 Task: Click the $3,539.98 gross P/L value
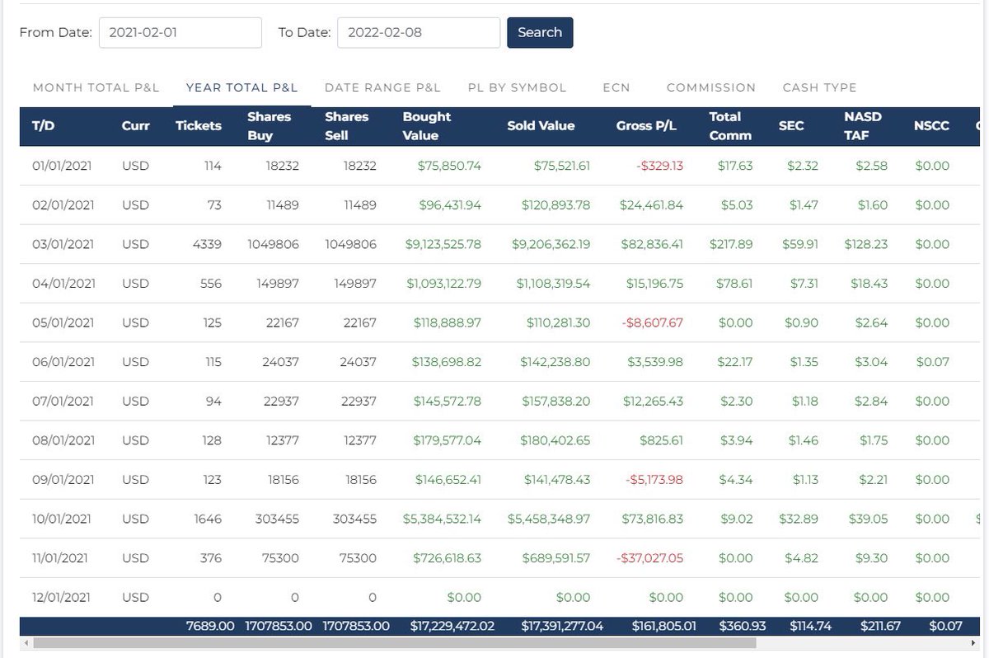(x=654, y=362)
